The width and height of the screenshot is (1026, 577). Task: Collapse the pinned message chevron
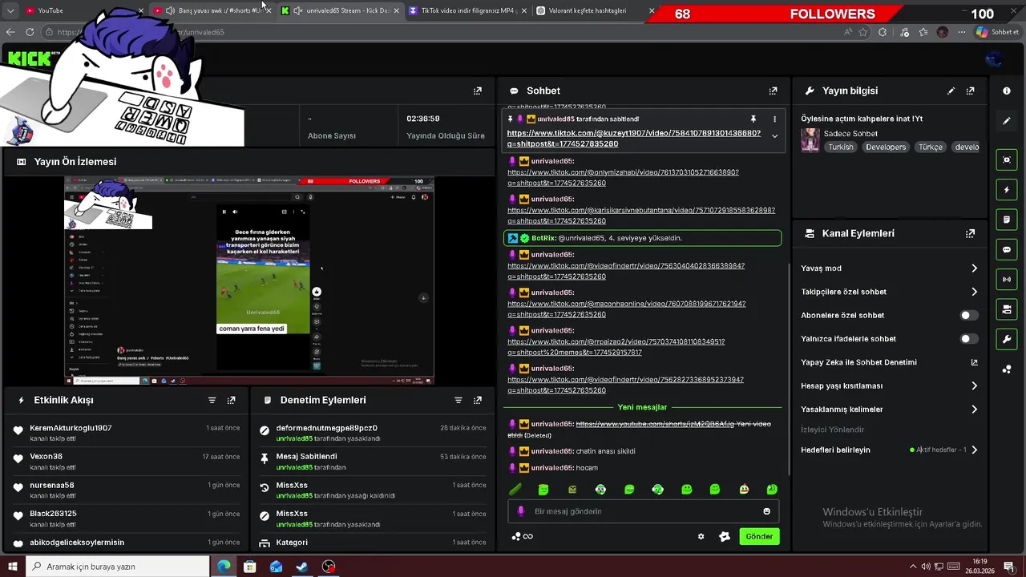point(774,136)
